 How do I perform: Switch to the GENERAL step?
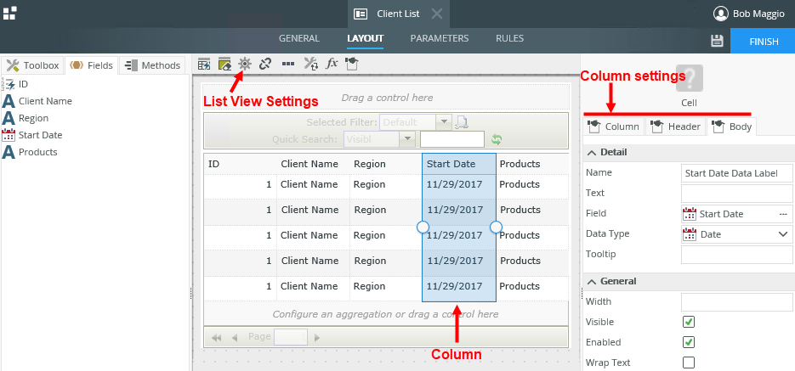[299, 38]
